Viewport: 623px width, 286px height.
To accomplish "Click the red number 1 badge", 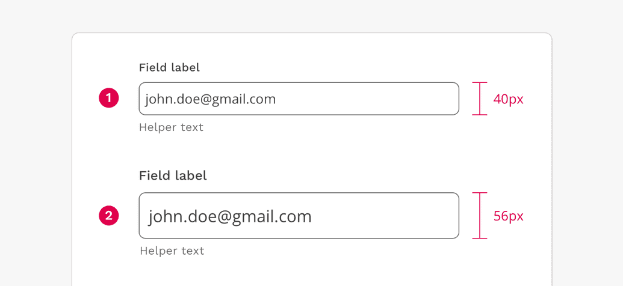I will pyautogui.click(x=109, y=98).
